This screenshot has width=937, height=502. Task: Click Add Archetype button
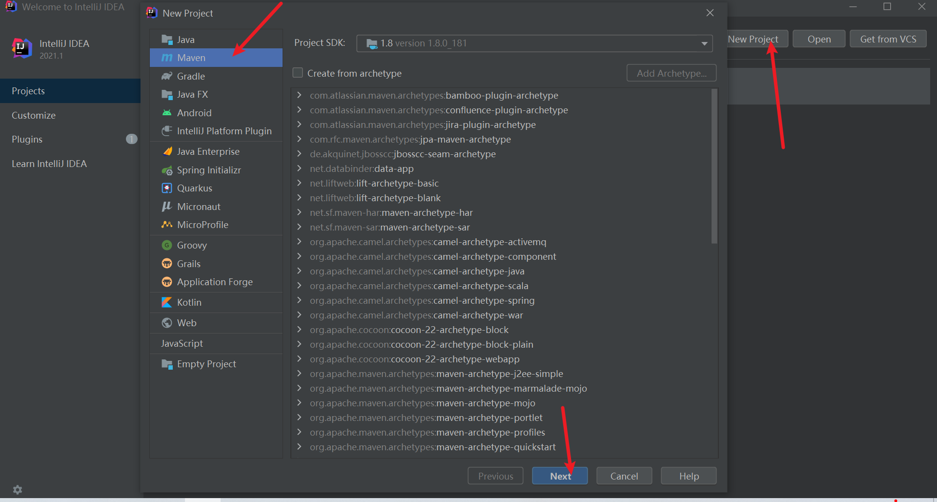(672, 73)
